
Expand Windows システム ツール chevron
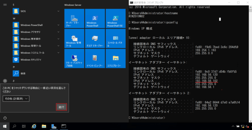pos(59,53)
